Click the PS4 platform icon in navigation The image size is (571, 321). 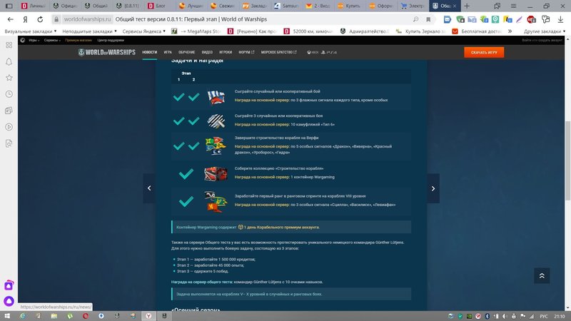(x=328, y=52)
